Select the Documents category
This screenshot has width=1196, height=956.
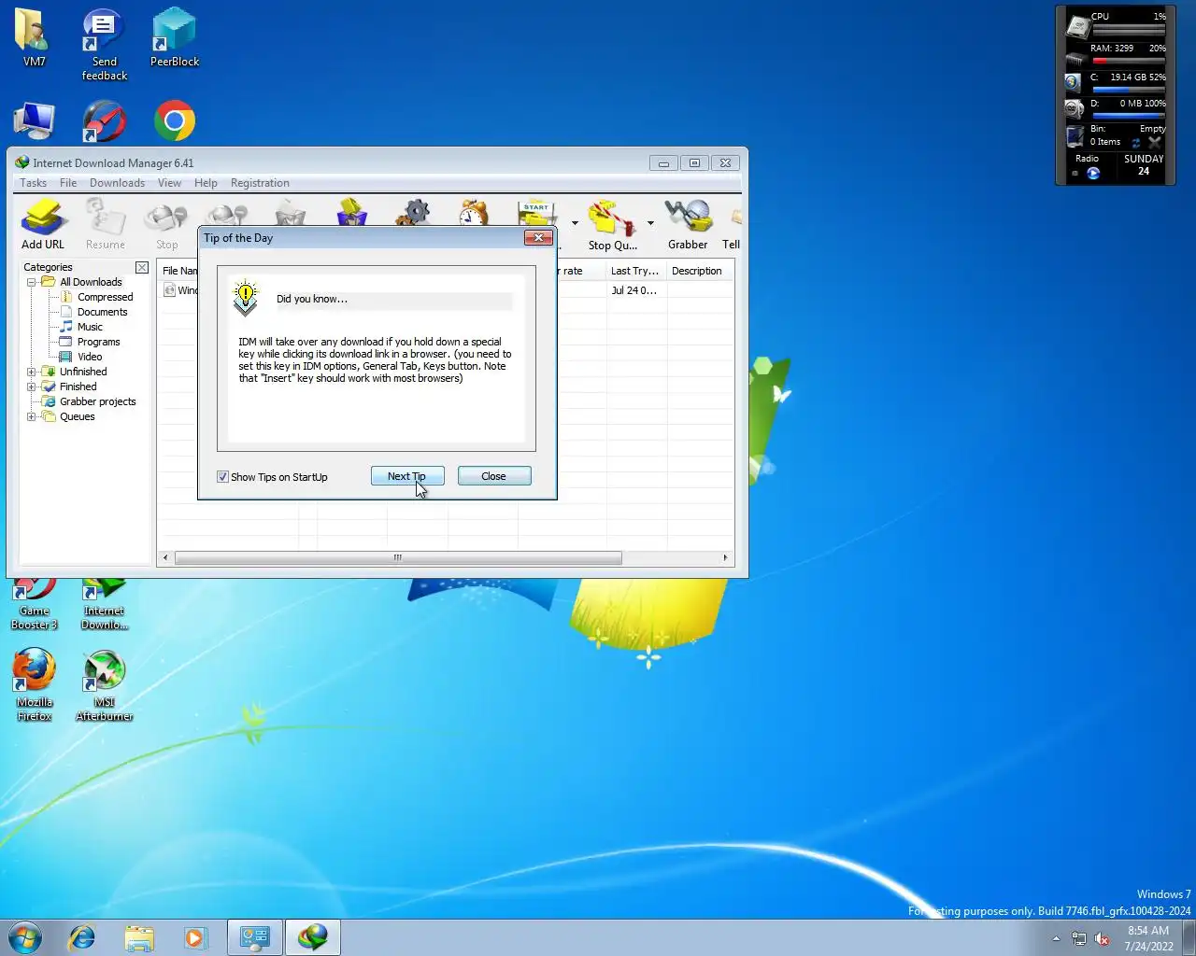click(x=102, y=312)
